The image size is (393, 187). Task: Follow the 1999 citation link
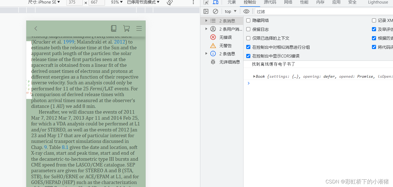pyautogui.click(x=69, y=42)
